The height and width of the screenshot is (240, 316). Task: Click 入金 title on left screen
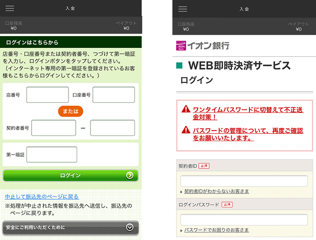pos(70,8)
